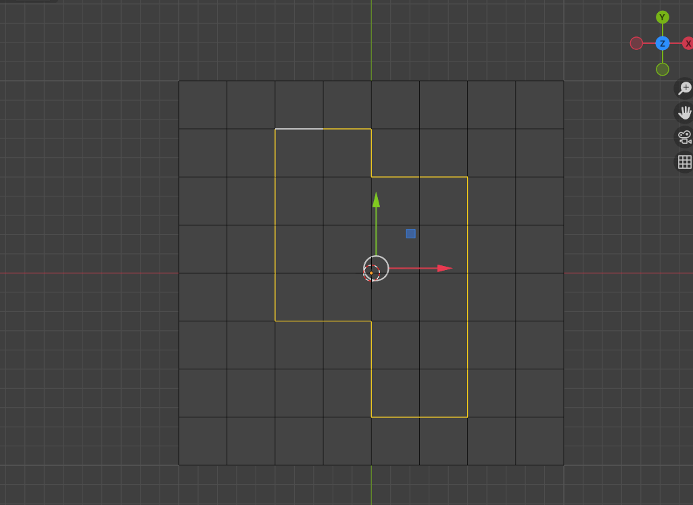Toggle camera view with the camera icon

tap(684, 137)
